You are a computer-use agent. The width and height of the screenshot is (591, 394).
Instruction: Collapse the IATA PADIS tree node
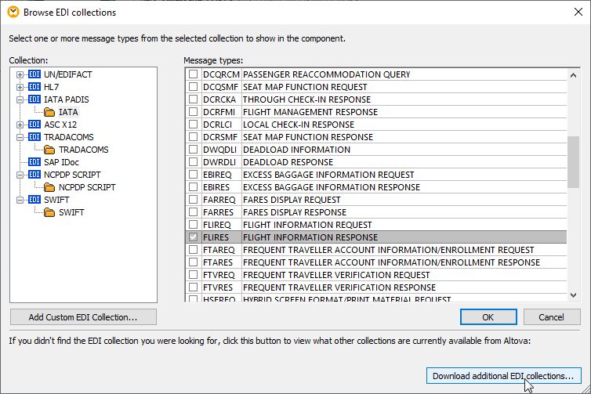tap(20, 99)
